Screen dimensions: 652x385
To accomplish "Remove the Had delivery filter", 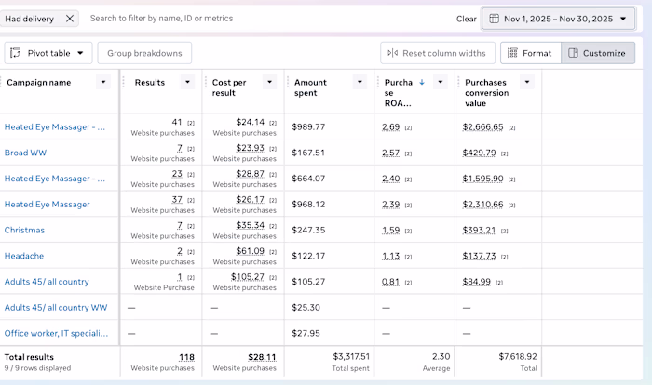I will coord(70,19).
